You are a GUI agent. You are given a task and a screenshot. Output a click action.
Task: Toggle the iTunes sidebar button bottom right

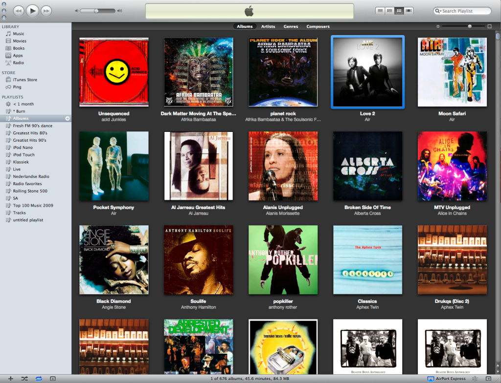point(489,379)
